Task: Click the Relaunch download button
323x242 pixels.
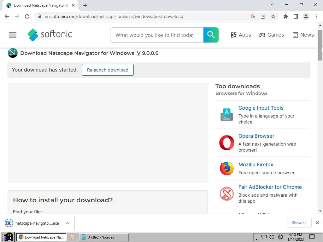Action: (108, 70)
